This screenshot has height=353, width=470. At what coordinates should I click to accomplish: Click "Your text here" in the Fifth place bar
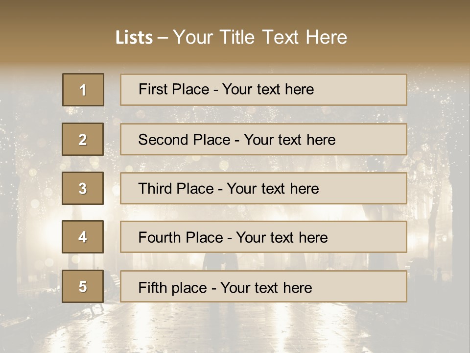click(266, 287)
